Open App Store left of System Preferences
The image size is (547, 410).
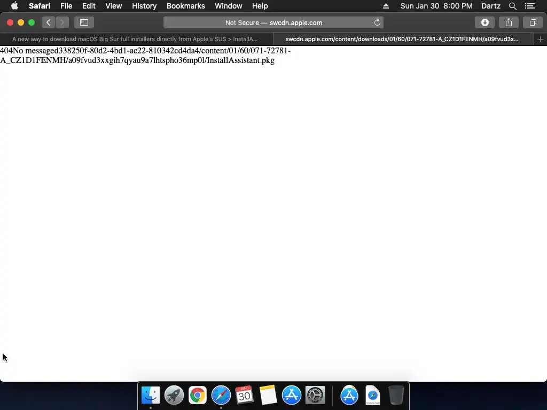tap(291, 395)
